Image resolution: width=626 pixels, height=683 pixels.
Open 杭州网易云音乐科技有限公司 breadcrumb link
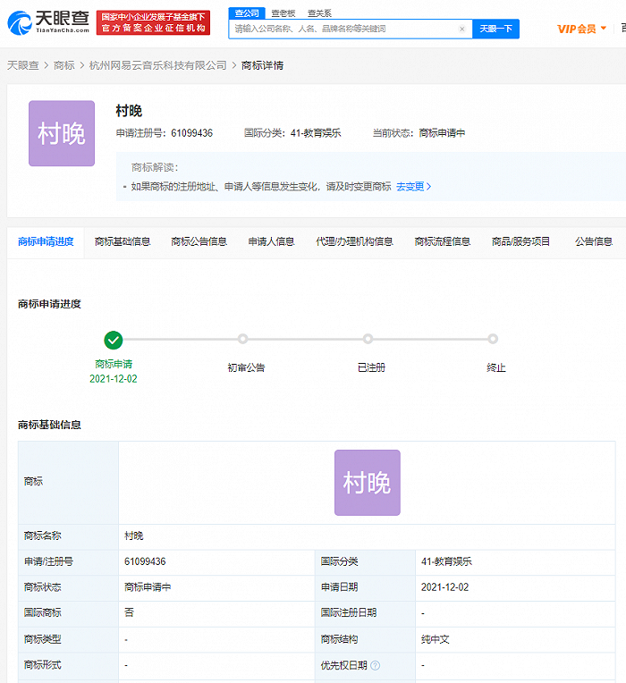157,65
